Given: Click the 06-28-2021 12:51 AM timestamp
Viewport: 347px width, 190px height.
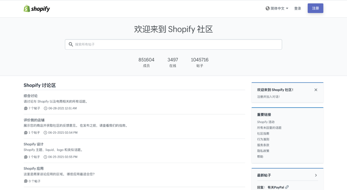Looking at the screenshot, I should [x=63, y=108].
